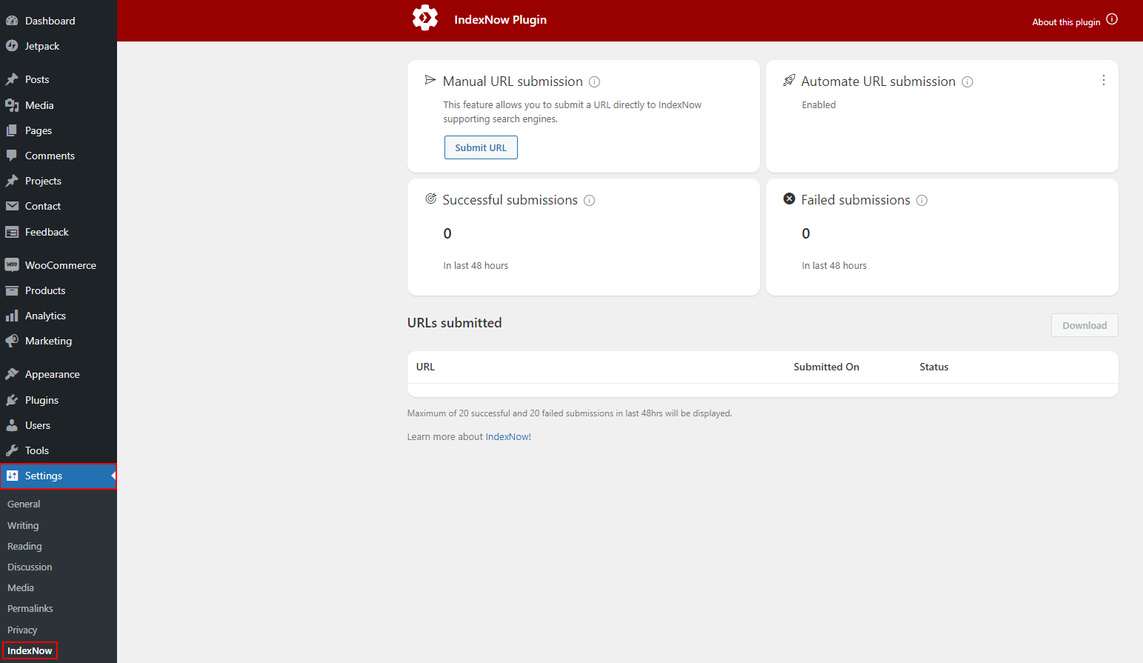Follow the IndexNow learn more link

point(507,437)
